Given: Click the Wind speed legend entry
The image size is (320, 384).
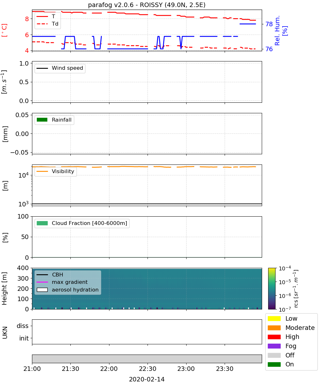Looking at the screenshot, I should tap(60, 68).
